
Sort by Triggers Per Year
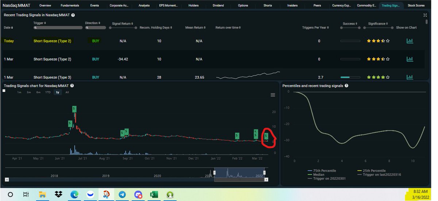[316, 27]
